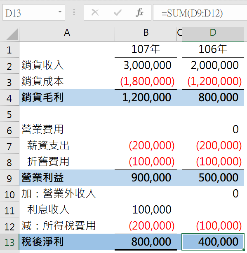Click the 3,000,000 sales revenue cell
247x253 pixels.
(x=146, y=65)
